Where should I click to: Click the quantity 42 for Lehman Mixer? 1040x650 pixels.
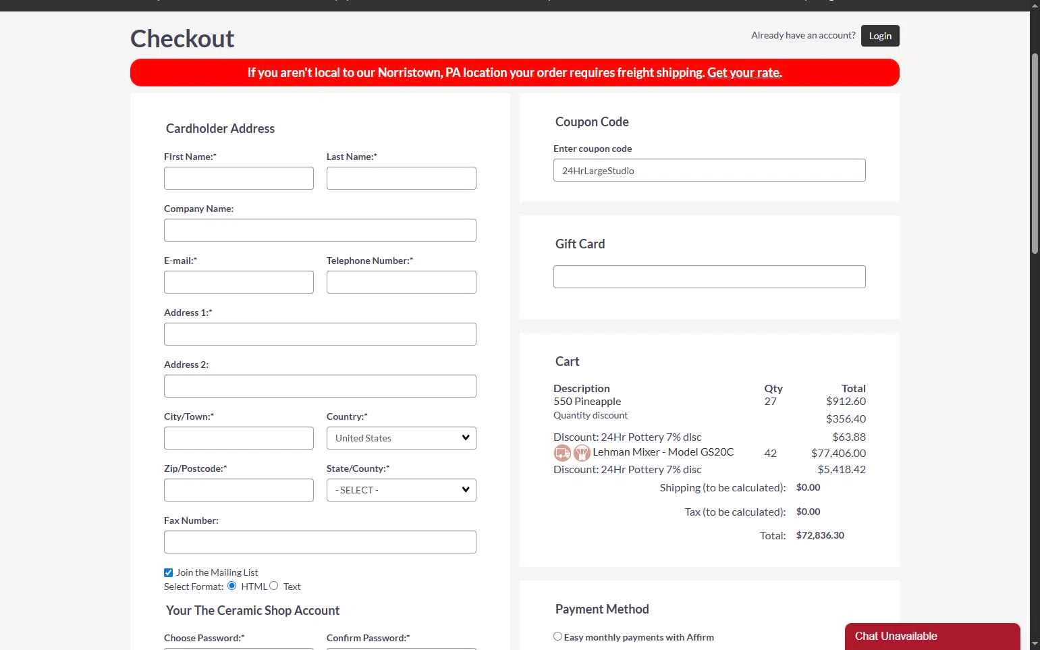click(770, 453)
